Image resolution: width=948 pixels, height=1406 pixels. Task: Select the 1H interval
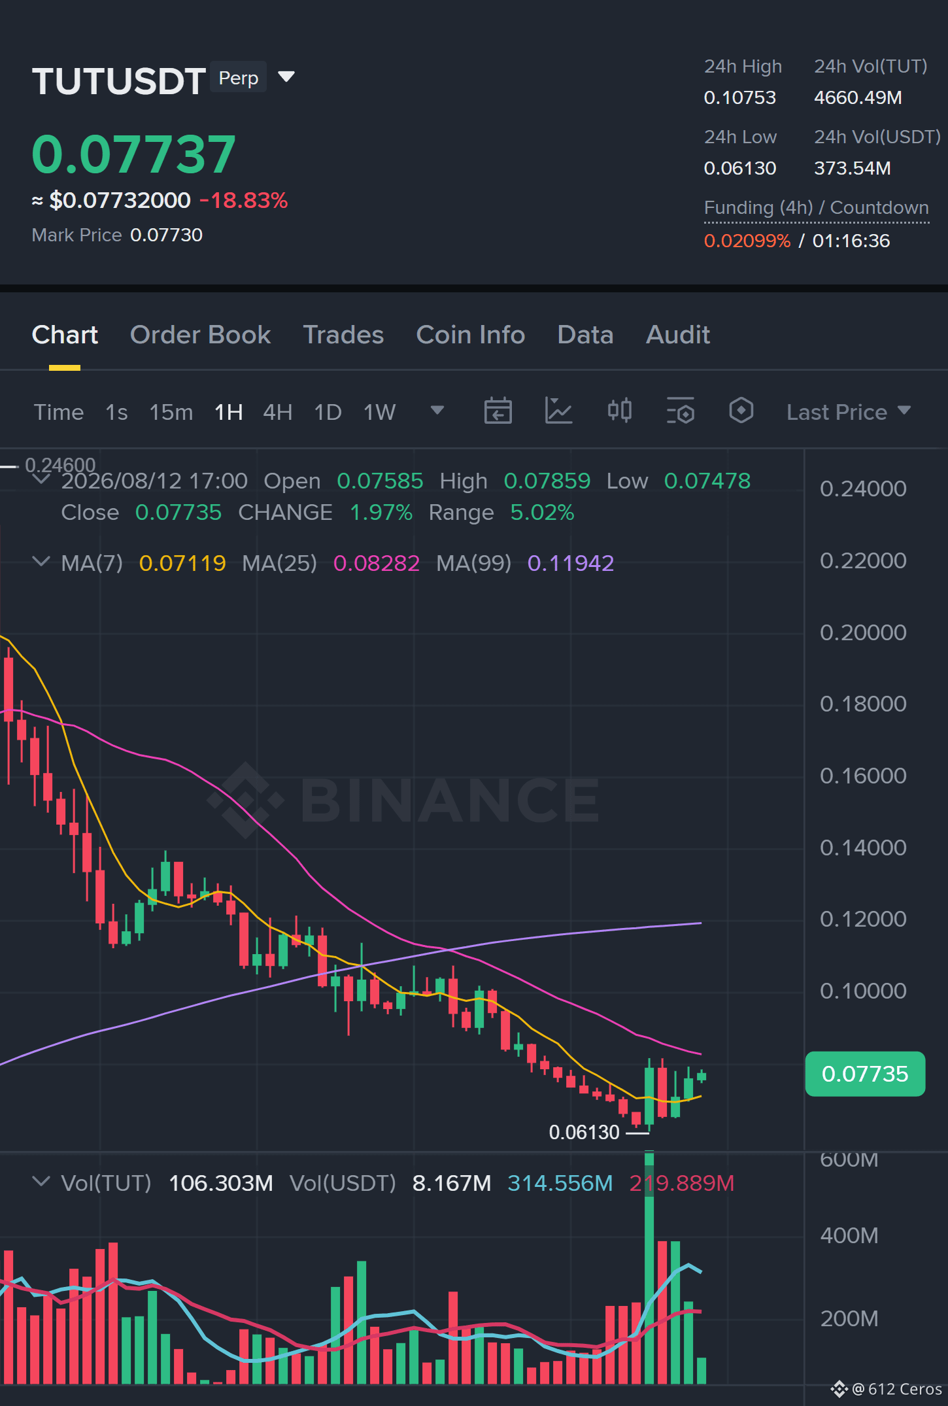point(229,412)
